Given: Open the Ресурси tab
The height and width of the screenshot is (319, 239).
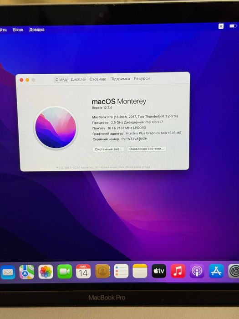Looking at the screenshot, I should [142, 78].
